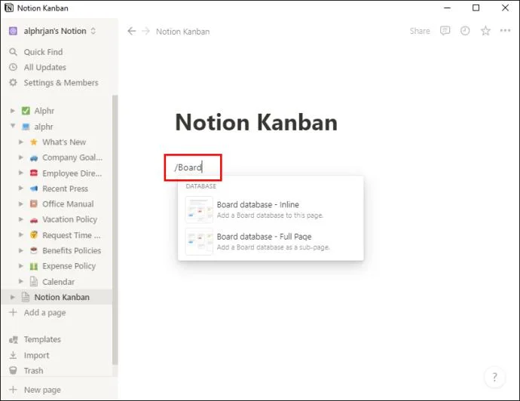Screen dimensions: 520x401
Task: Click the Notion app logo in title bar
Action: pyautogui.click(x=9, y=8)
